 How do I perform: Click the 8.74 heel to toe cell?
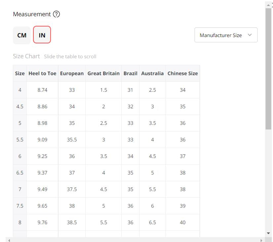point(42,90)
